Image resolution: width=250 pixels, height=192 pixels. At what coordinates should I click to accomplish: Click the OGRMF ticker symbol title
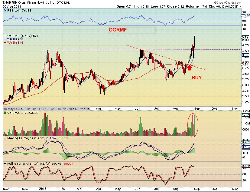click(x=10, y=2)
